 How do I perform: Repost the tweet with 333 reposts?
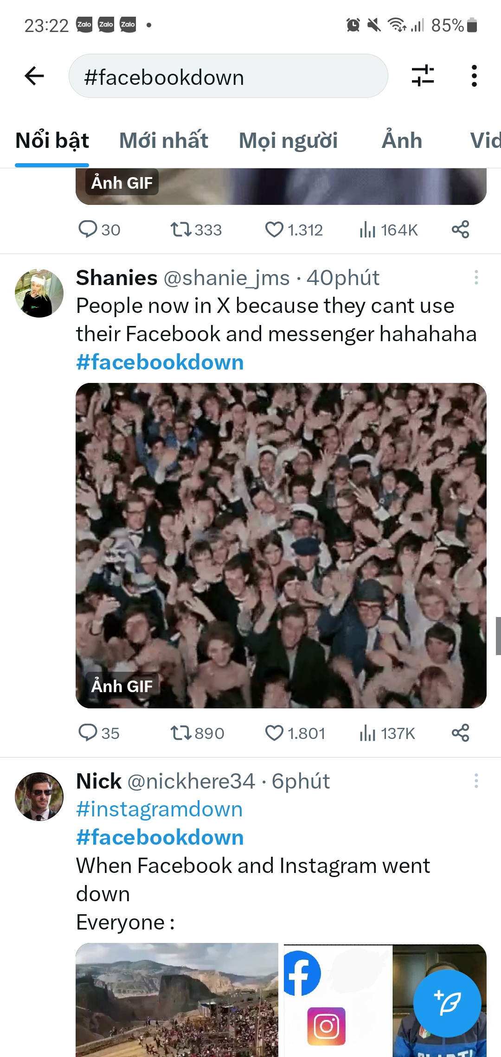180,229
